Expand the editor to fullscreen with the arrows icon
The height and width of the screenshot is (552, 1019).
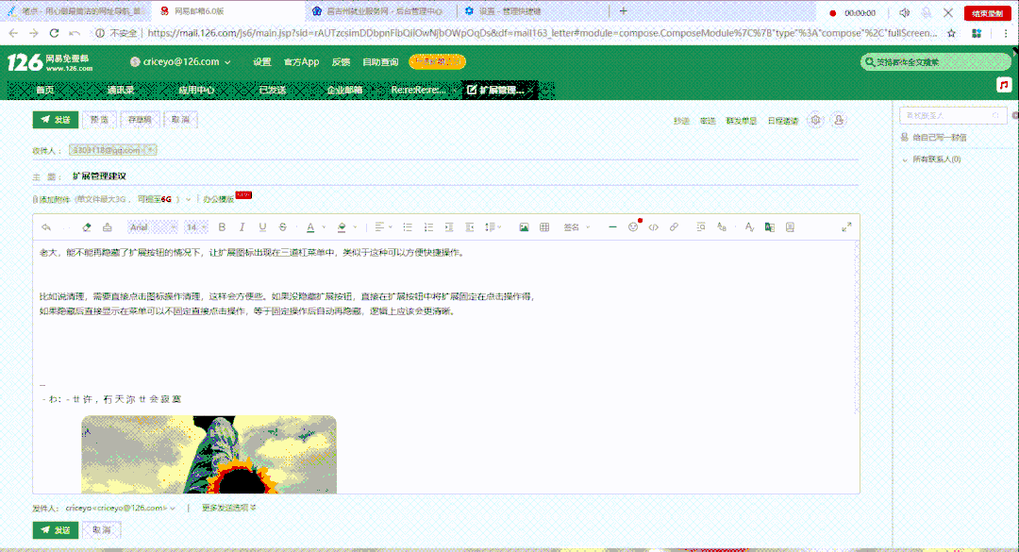847,226
